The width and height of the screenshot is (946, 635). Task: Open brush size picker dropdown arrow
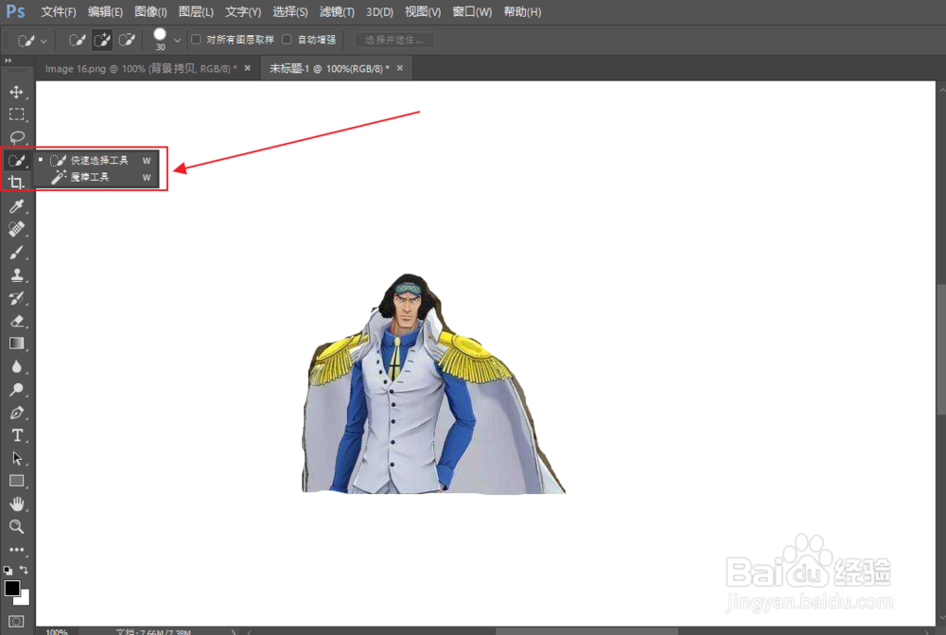[x=178, y=41]
